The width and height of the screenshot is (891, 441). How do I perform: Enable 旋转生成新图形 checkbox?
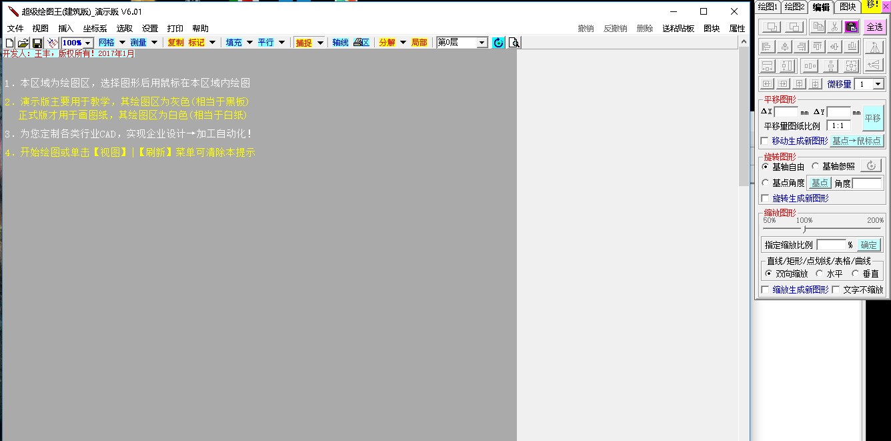(765, 198)
